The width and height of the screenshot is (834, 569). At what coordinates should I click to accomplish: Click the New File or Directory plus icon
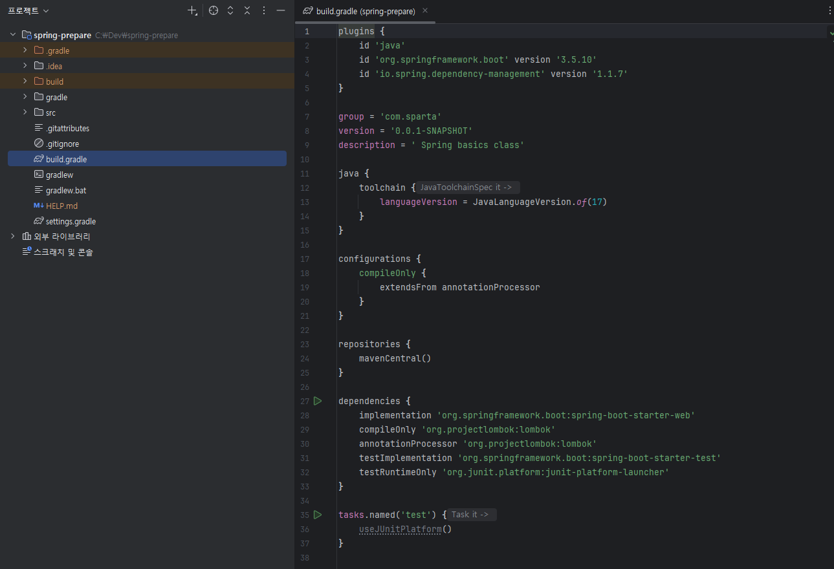pyautogui.click(x=192, y=10)
